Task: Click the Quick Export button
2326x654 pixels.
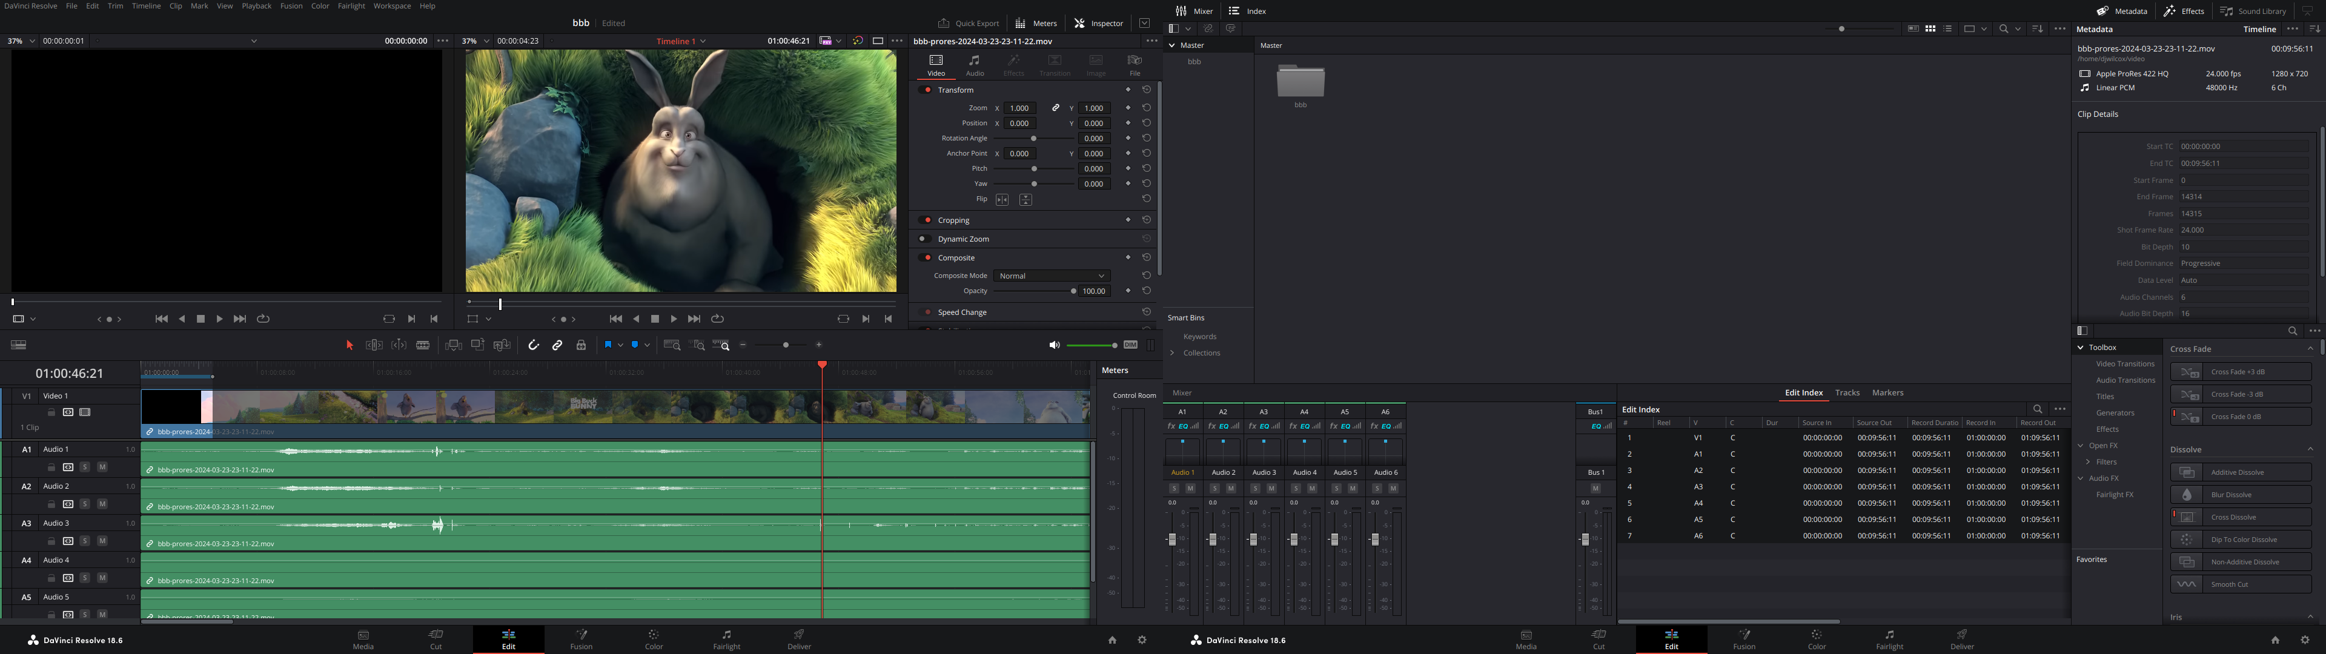Action: 969,22
